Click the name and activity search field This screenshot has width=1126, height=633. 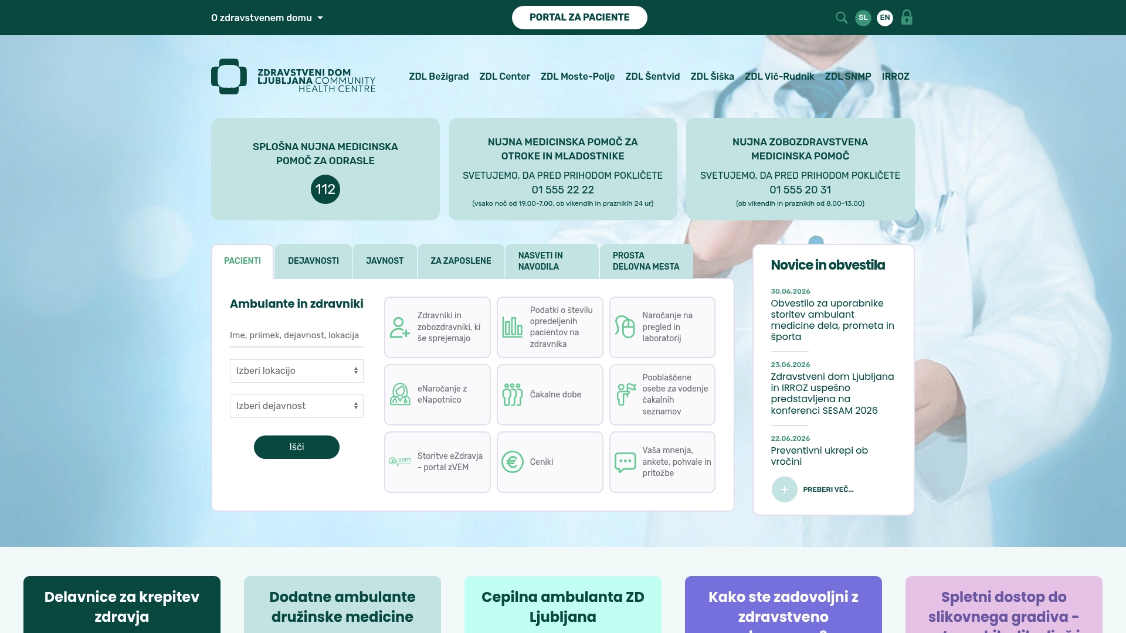(x=297, y=335)
